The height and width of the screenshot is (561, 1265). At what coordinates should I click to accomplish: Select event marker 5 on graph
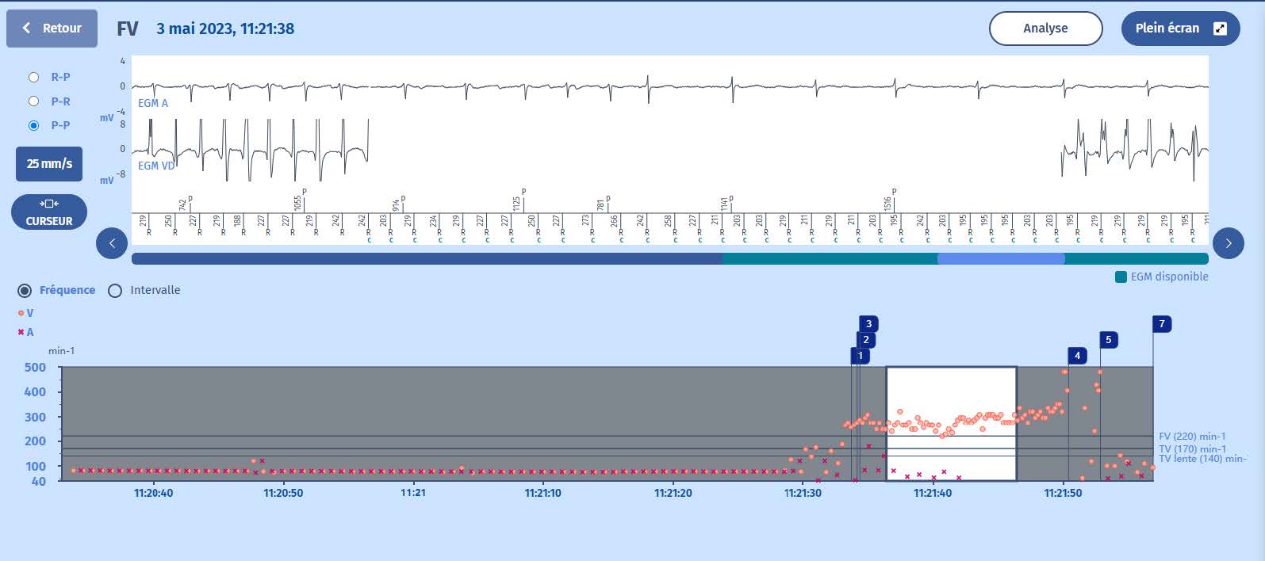[1109, 340]
